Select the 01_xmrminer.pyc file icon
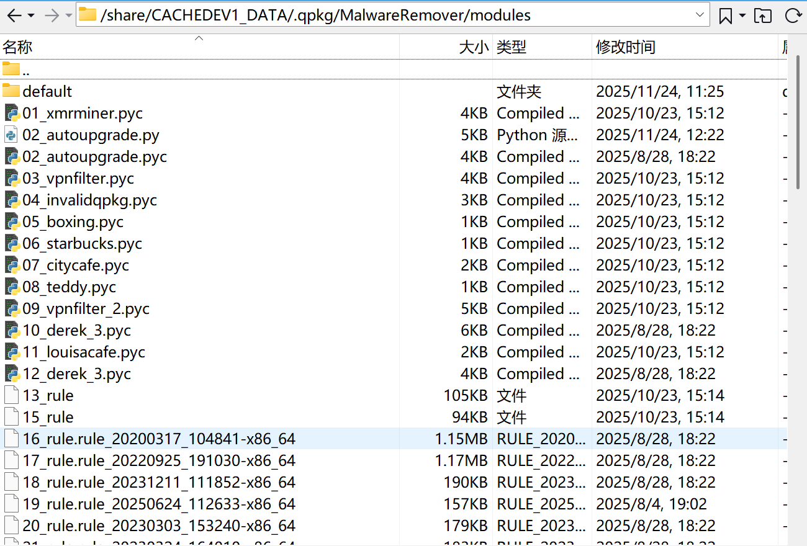This screenshot has width=807, height=546. point(11,113)
